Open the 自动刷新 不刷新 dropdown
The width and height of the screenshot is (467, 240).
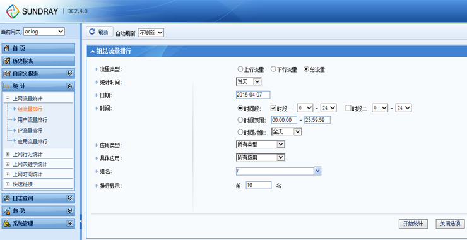(151, 33)
